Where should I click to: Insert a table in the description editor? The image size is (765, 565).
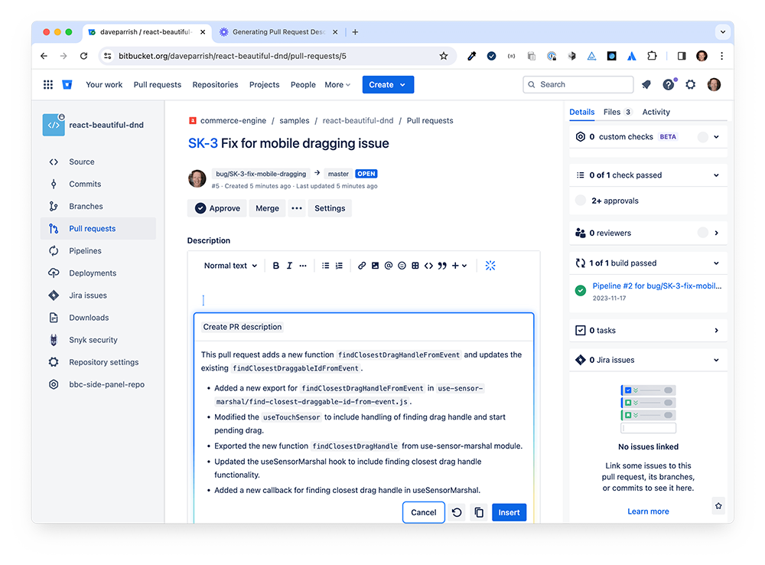point(415,266)
